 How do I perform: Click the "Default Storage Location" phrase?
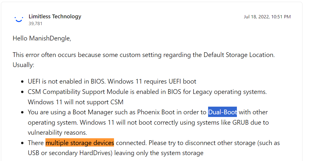click(238, 55)
